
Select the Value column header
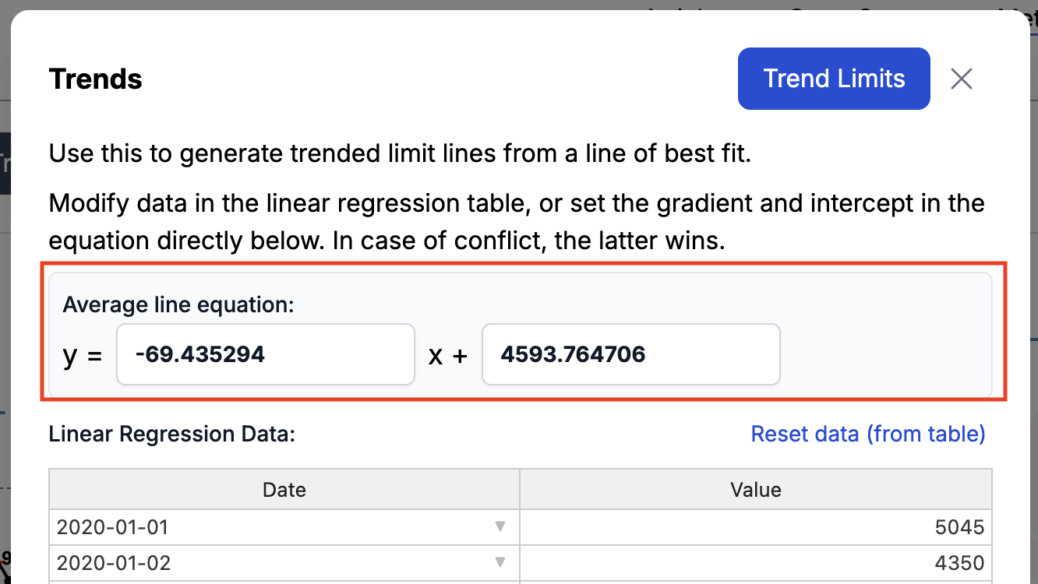coord(756,490)
